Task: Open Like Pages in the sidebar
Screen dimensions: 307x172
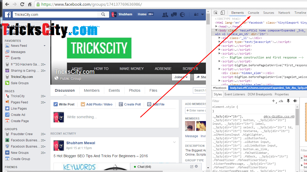Action: coord(19,108)
